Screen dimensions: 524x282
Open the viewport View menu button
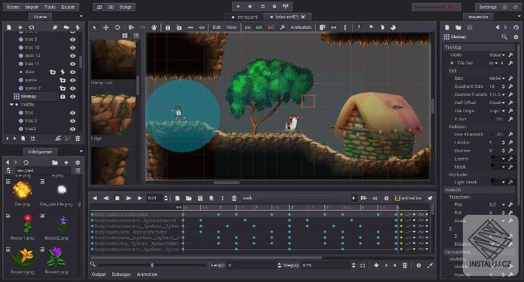232,28
